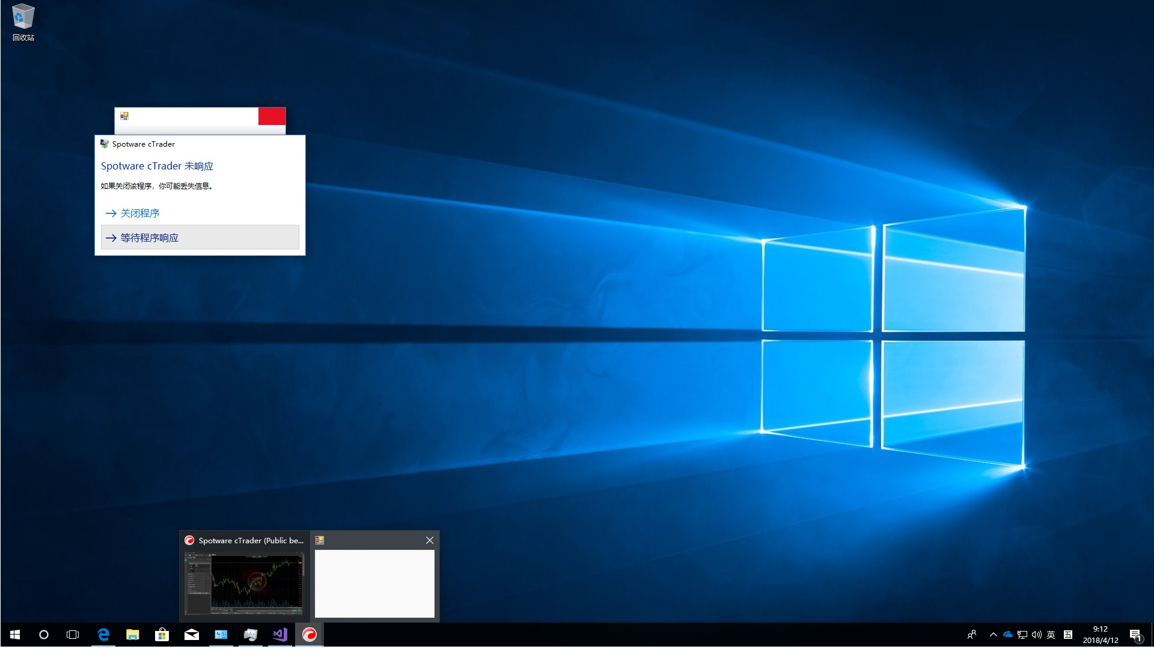Switch to Visual Studio on taskbar
Screen dimensions: 1154x649
pos(280,635)
